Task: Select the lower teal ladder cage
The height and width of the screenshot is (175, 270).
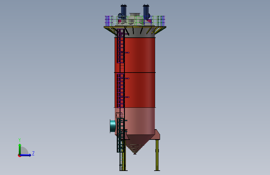Action: (121, 135)
